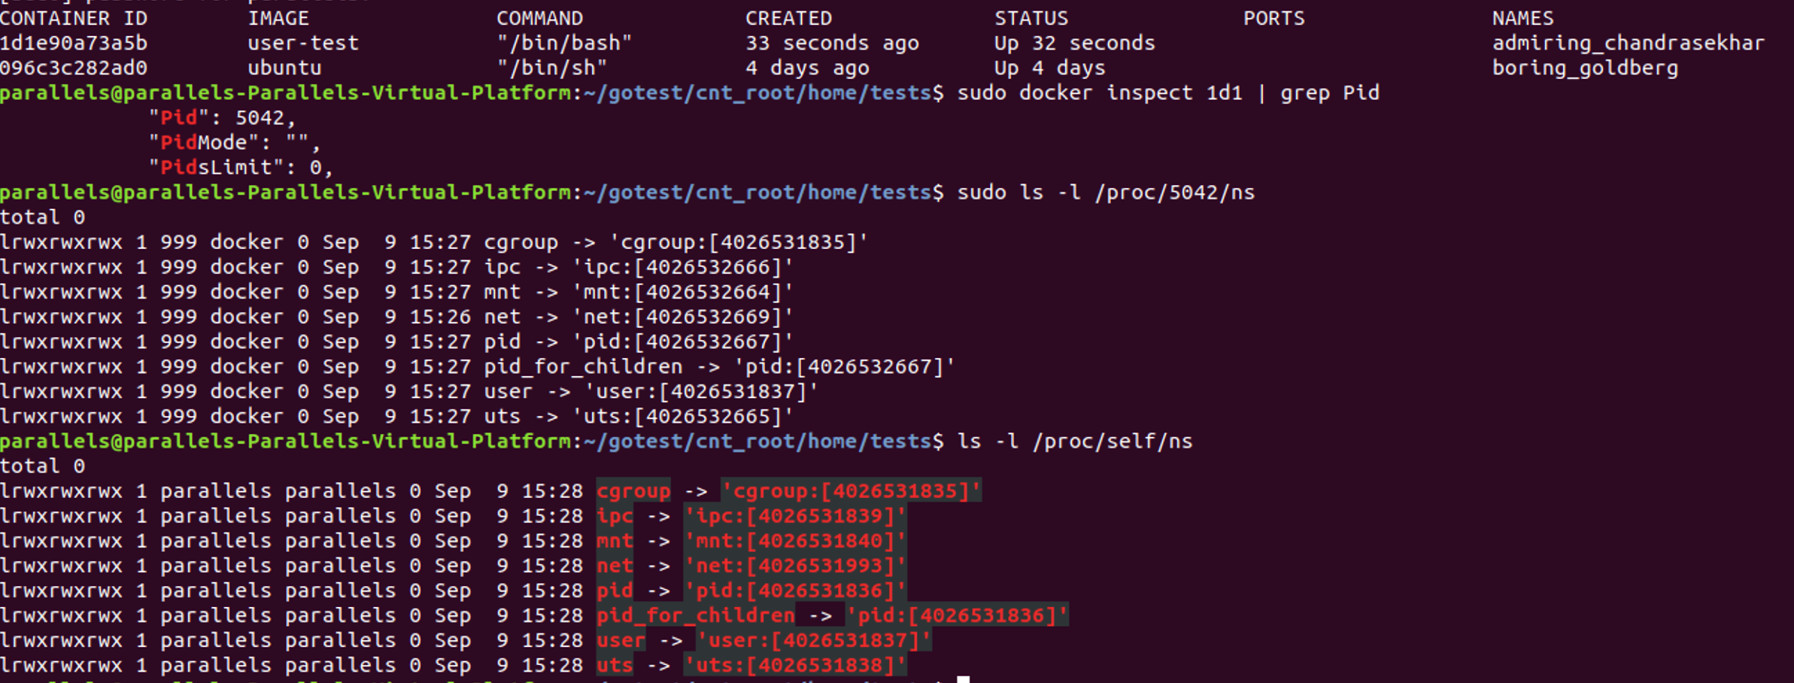The width and height of the screenshot is (1794, 683).
Task: Click the boring_goldberg container name
Action: (1584, 68)
